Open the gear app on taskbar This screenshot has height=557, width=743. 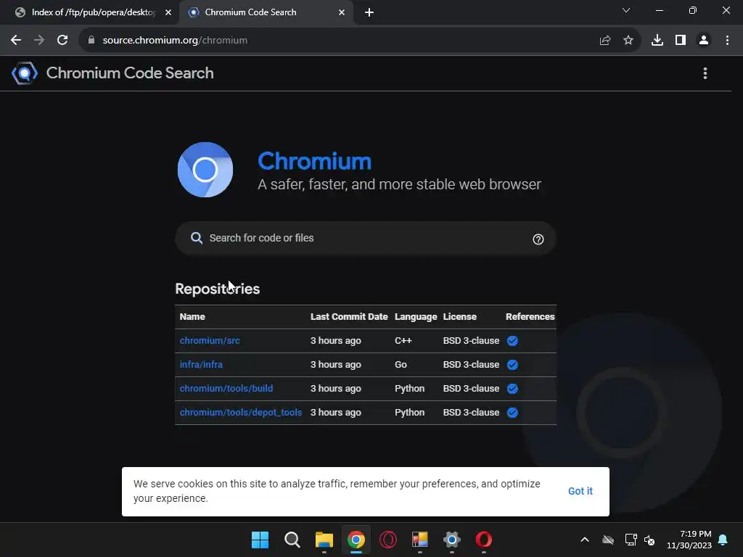click(x=452, y=540)
